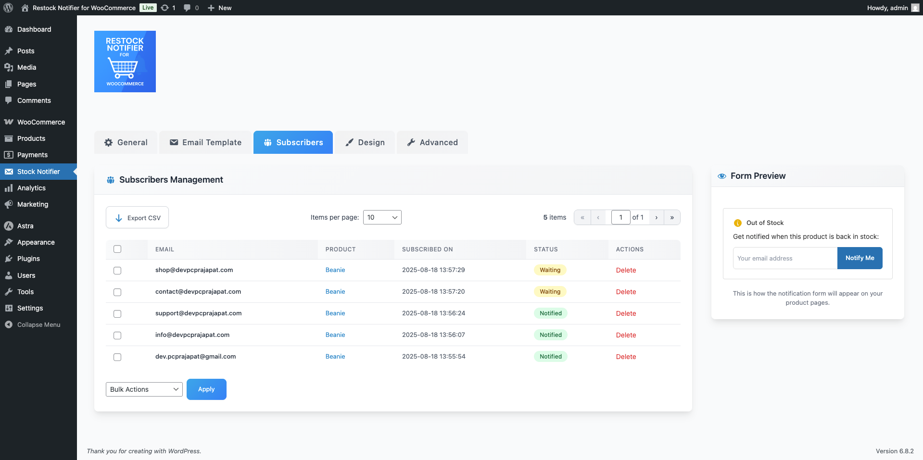Check the checkbox for shop@devpcprajapat.com
The height and width of the screenshot is (460, 923).
[117, 270]
